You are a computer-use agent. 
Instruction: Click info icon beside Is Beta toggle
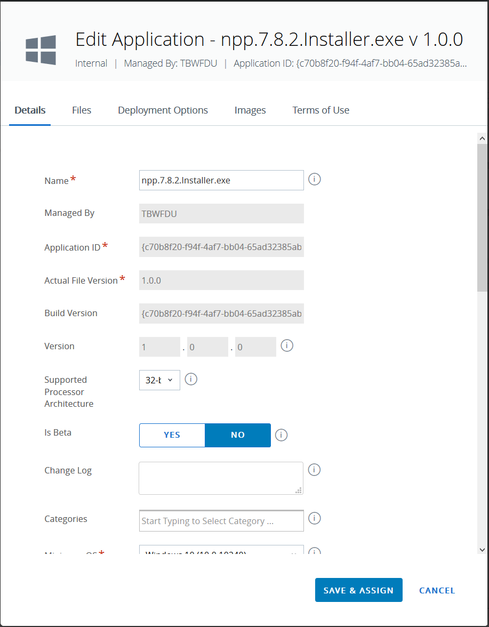pos(282,435)
